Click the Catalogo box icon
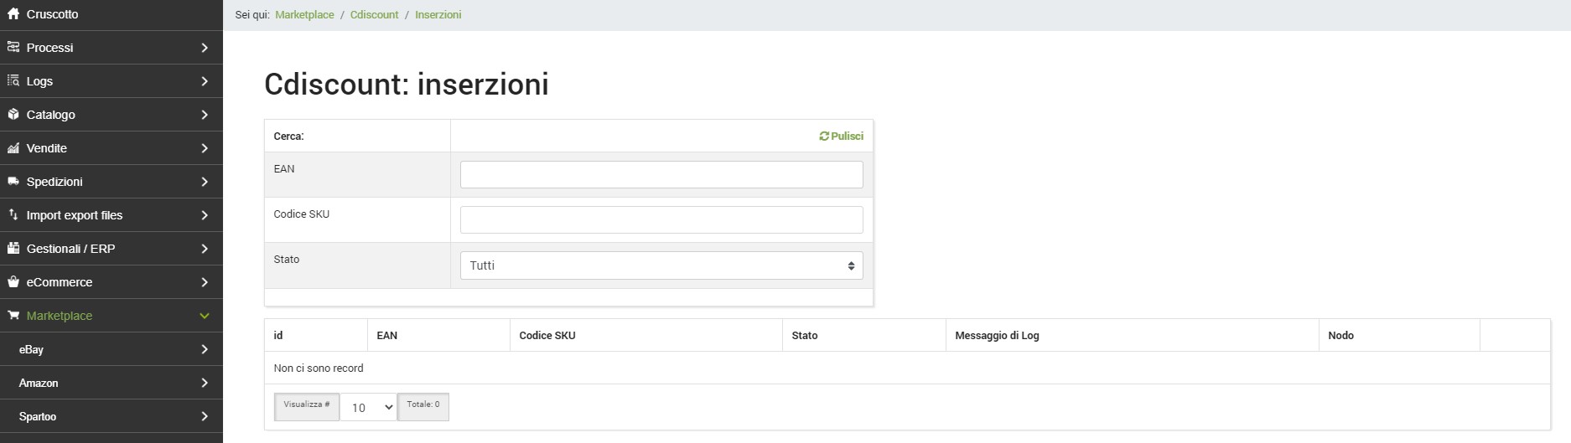This screenshot has width=1571, height=443. click(13, 115)
